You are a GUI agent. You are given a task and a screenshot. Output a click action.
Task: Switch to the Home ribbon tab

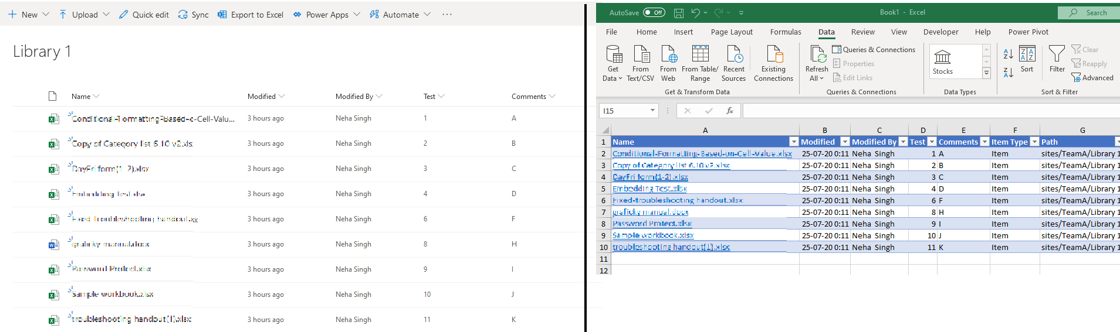click(x=647, y=32)
